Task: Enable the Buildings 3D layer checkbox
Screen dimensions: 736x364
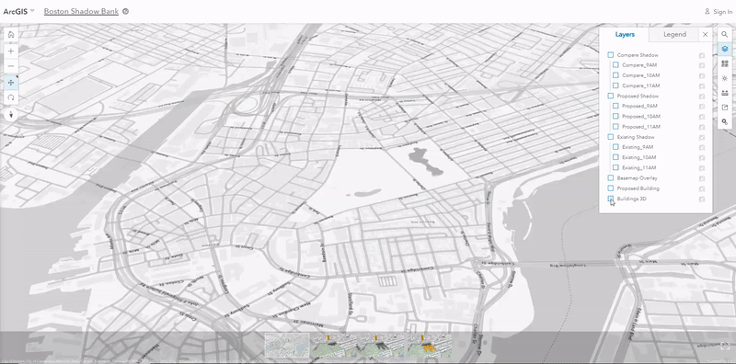Action: point(611,199)
